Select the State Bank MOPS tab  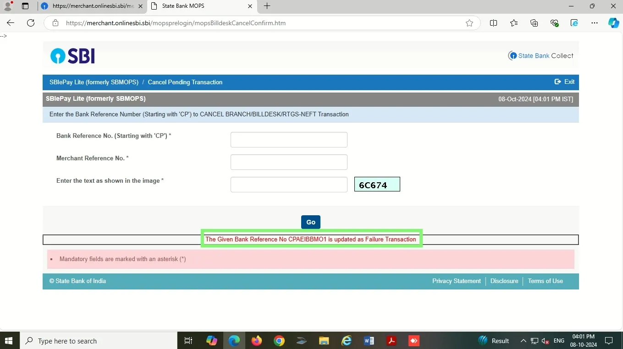coord(202,6)
